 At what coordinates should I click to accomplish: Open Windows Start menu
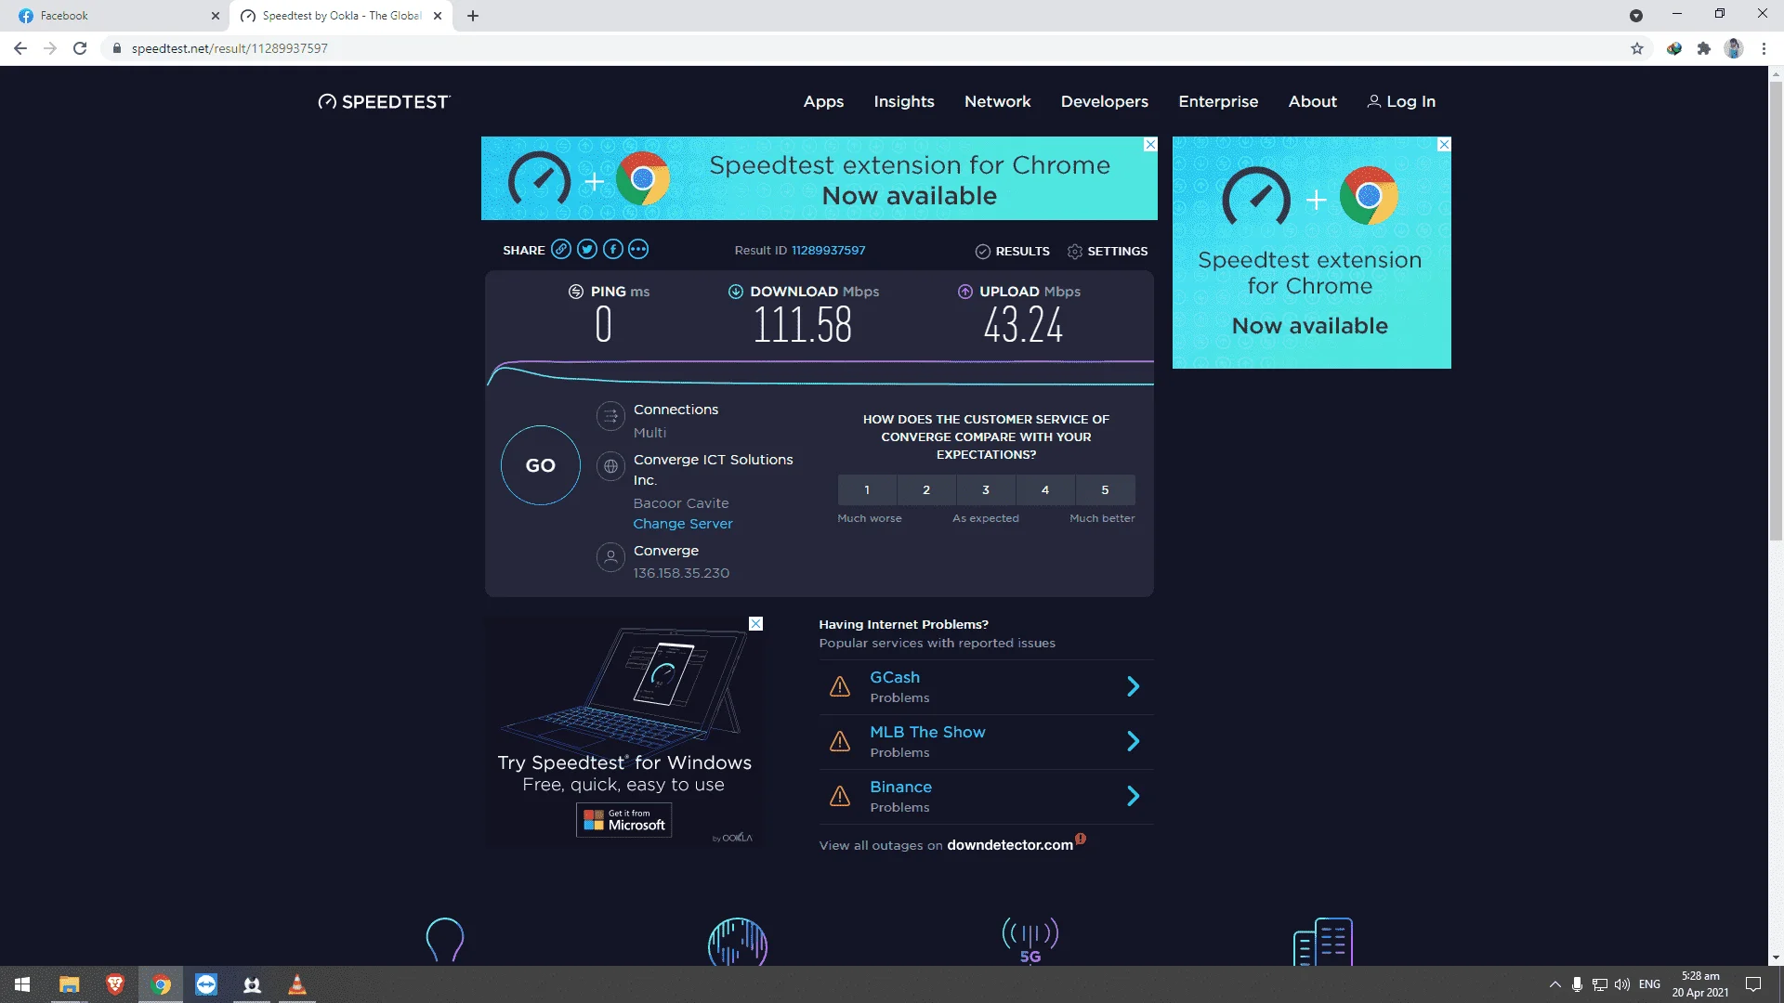[x=22, y=984]
